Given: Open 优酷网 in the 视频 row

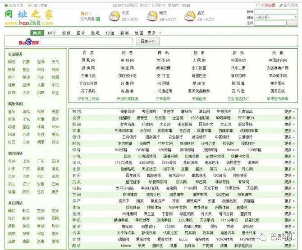Looking at the screenshot, I should click(124, 118).
